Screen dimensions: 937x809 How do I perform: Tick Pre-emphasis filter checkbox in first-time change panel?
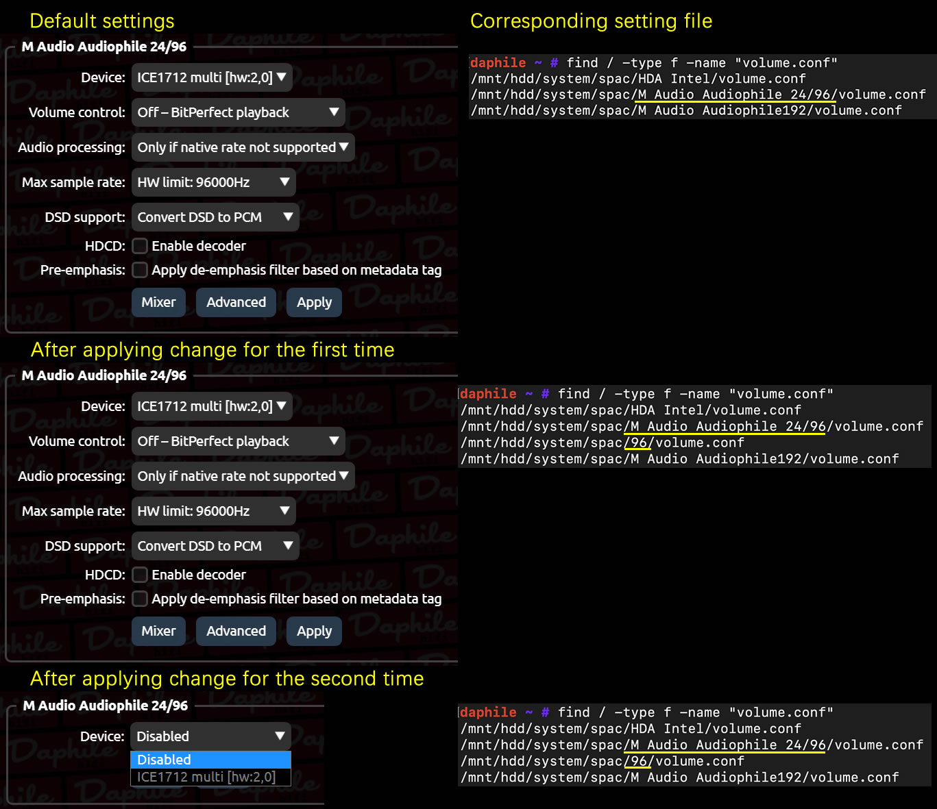tap(140, 599)
